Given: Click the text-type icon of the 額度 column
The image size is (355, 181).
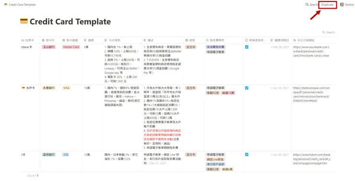Looking at the screenshot, I should [85, 40].
